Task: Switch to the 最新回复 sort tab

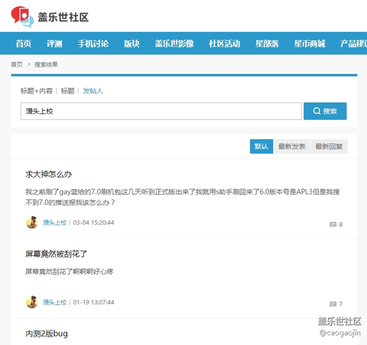Action: click(329, 147)
